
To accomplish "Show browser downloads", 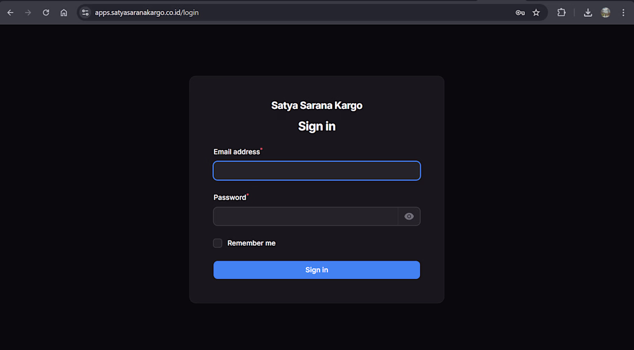I will coord(588,13).
